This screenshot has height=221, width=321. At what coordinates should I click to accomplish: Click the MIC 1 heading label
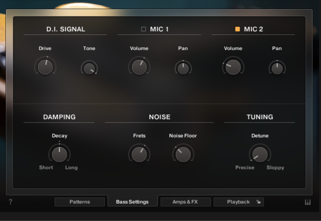(159, 29)
